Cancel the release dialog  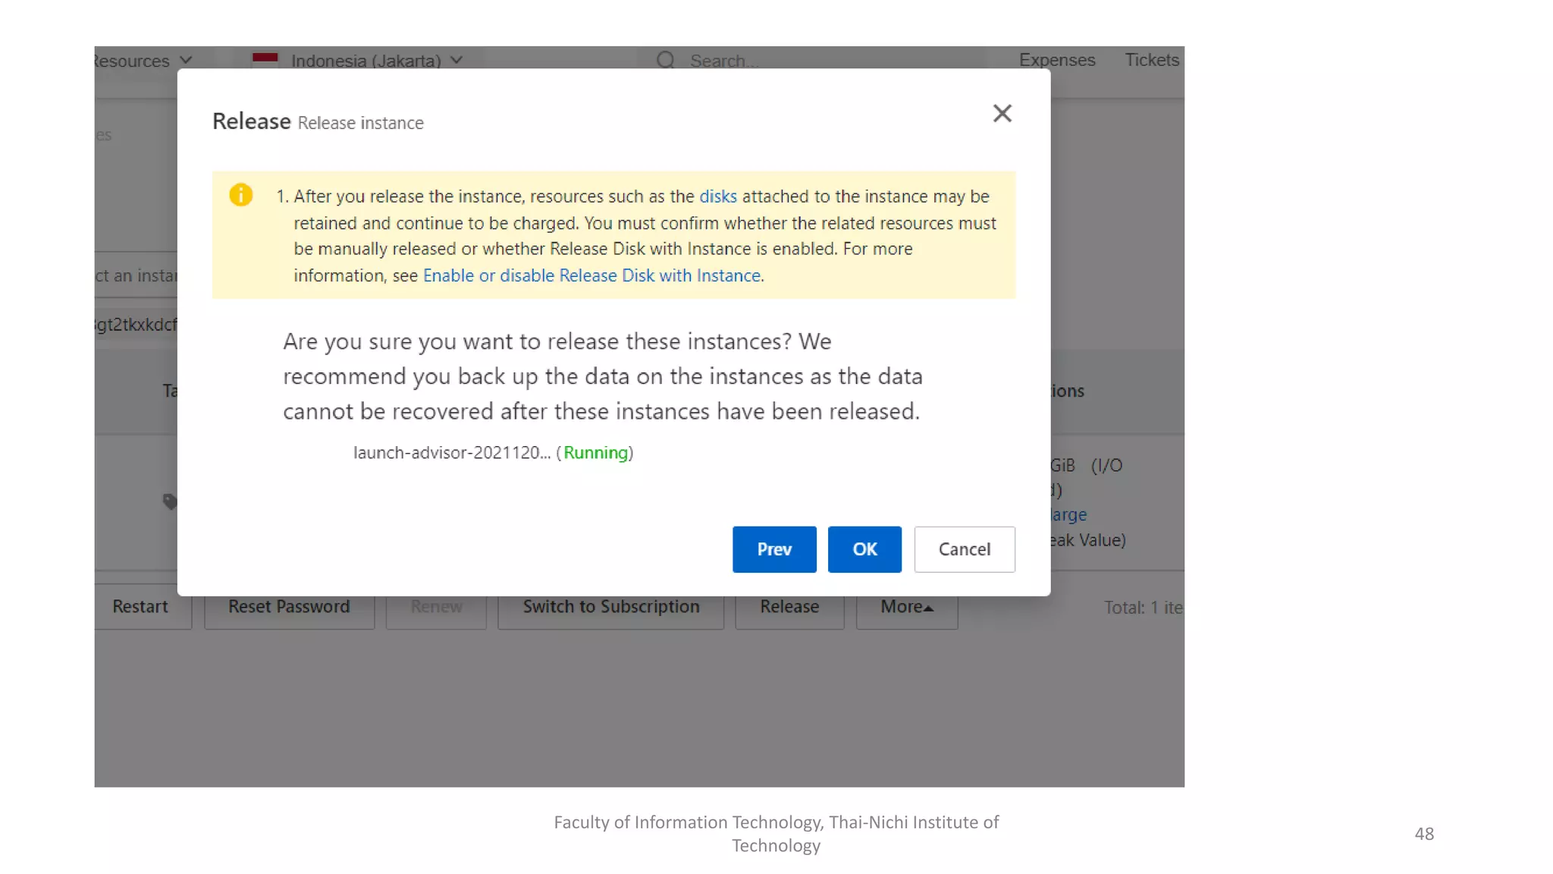coord(964,549)
